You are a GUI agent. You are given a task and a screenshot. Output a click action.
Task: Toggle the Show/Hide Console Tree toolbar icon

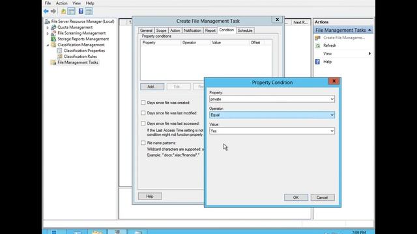[x=71, y=11]
